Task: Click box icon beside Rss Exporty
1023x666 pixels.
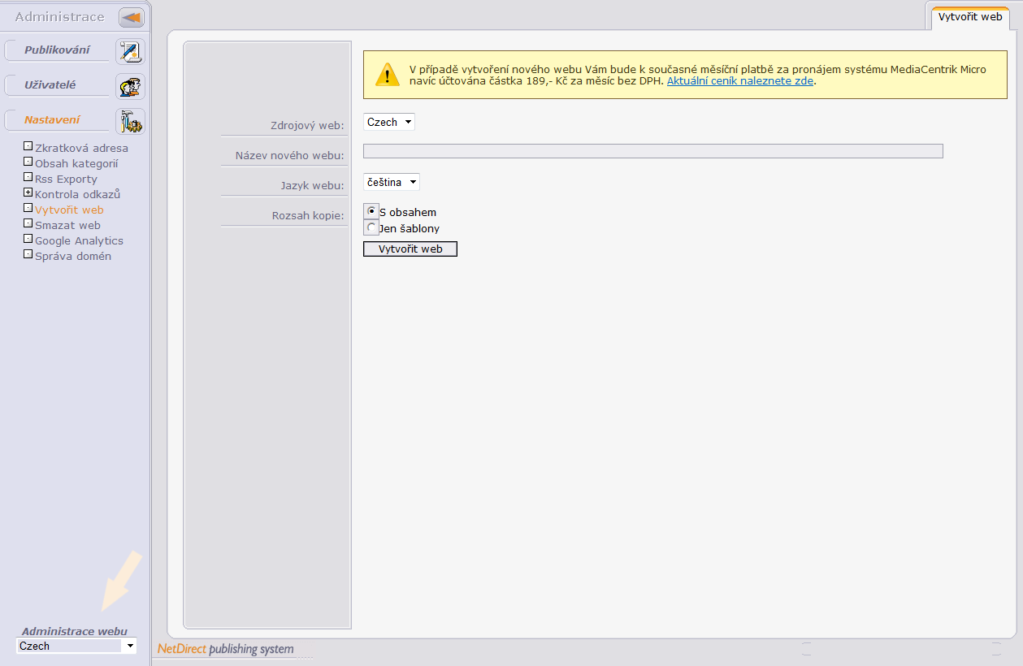Action: click(x=28, y=178)
